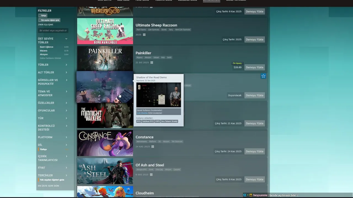Click 'Vahşet' tag on Painkiller
The image size is (353, 198).
[x=156, y=58]
